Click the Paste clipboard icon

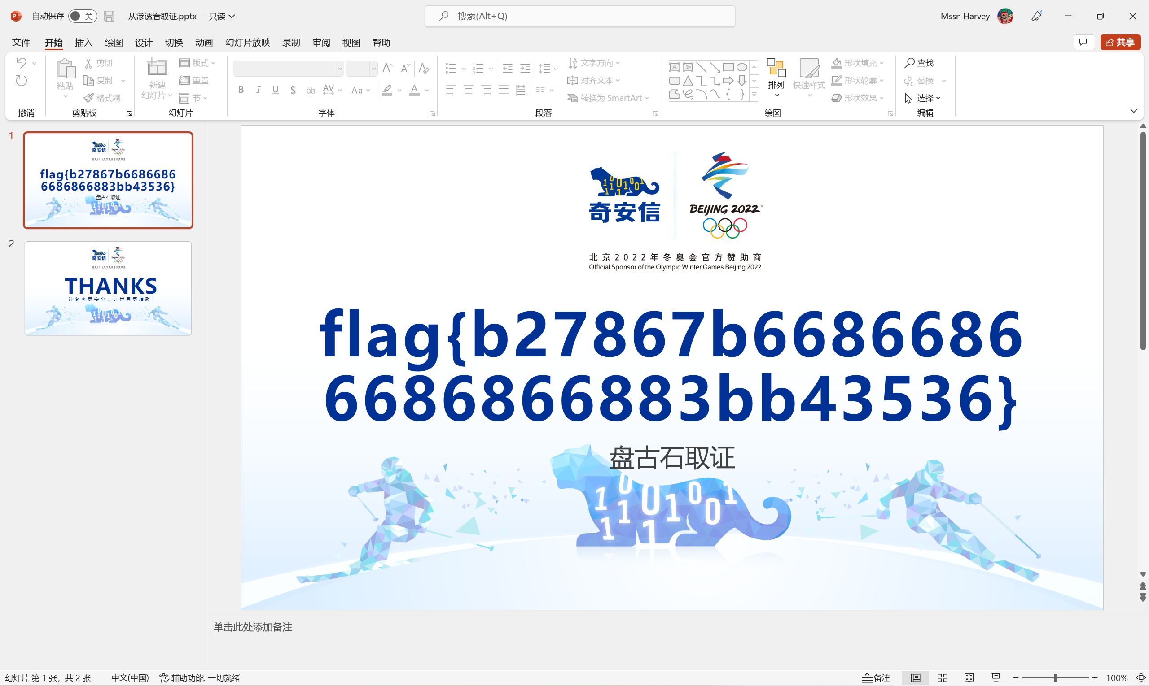66,69
